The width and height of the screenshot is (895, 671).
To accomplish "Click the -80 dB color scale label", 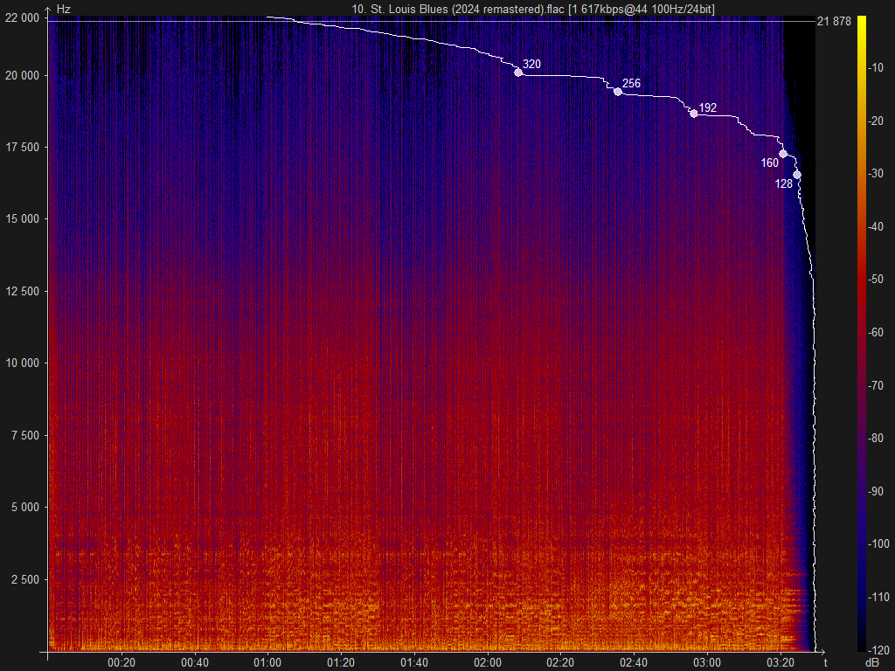I will pos(876,439).
